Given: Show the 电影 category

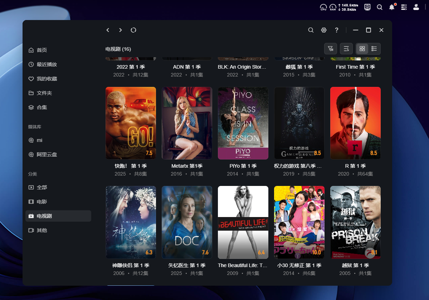Looking at the screenshot, I should (58, 202).
